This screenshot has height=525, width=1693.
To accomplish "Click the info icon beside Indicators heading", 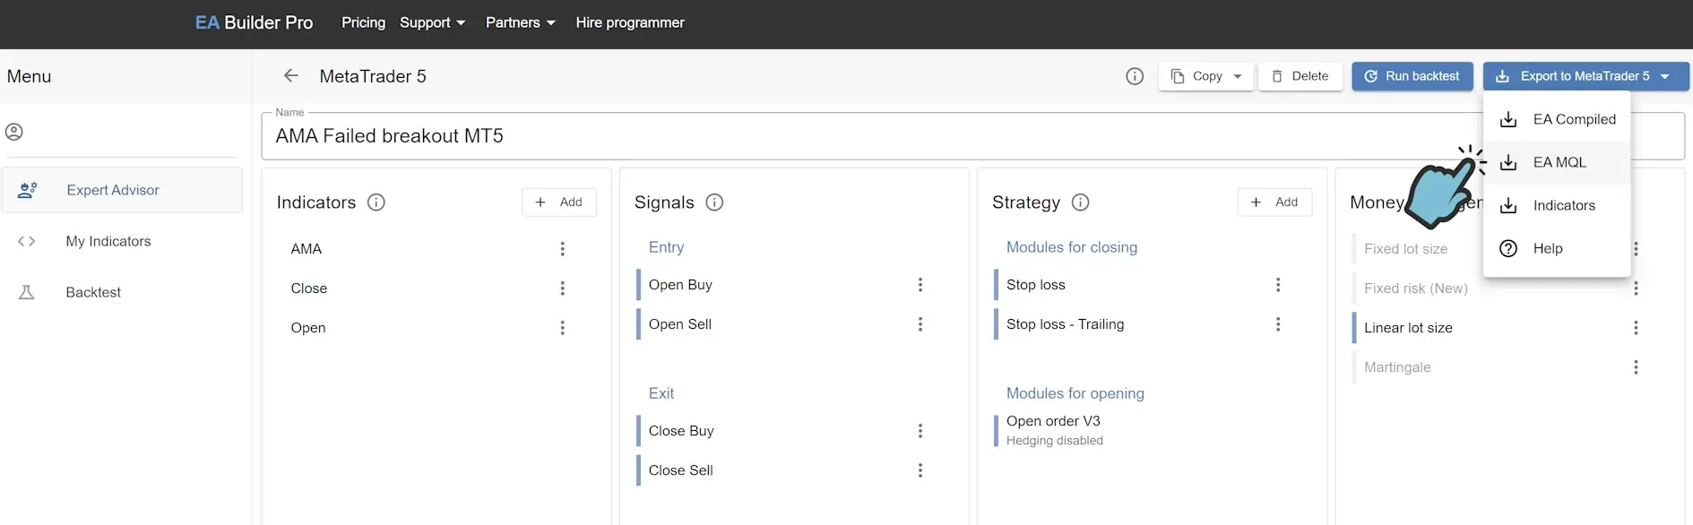I will [376, 202].
